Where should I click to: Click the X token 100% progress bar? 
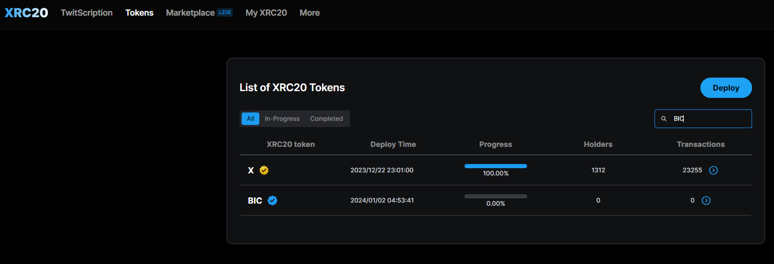495,166
